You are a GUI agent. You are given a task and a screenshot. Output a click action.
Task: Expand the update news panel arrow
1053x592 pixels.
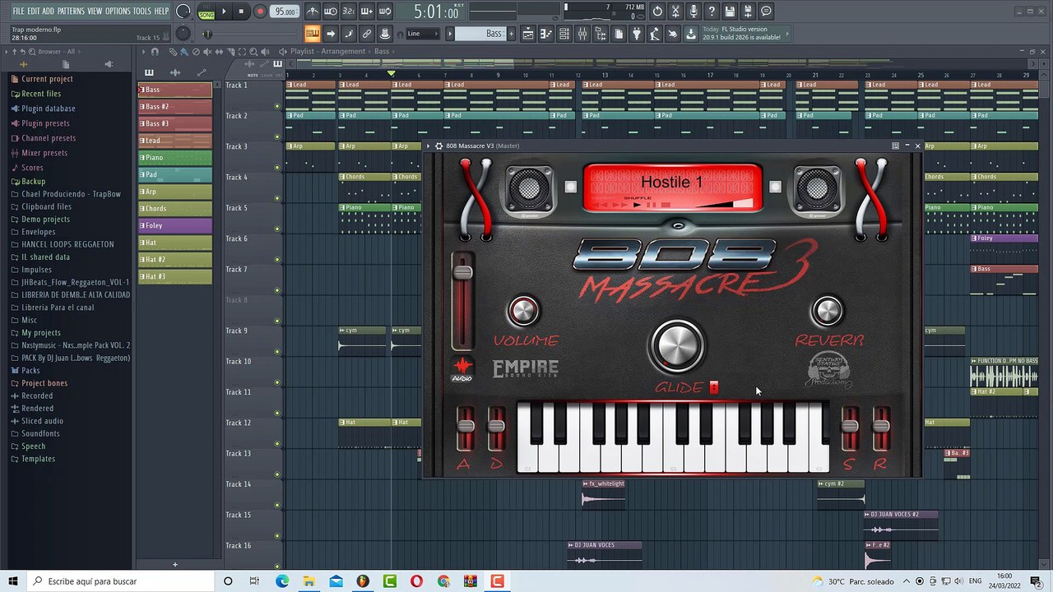(786, 34)
